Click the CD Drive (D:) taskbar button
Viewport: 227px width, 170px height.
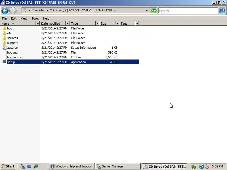pos(164,166)
